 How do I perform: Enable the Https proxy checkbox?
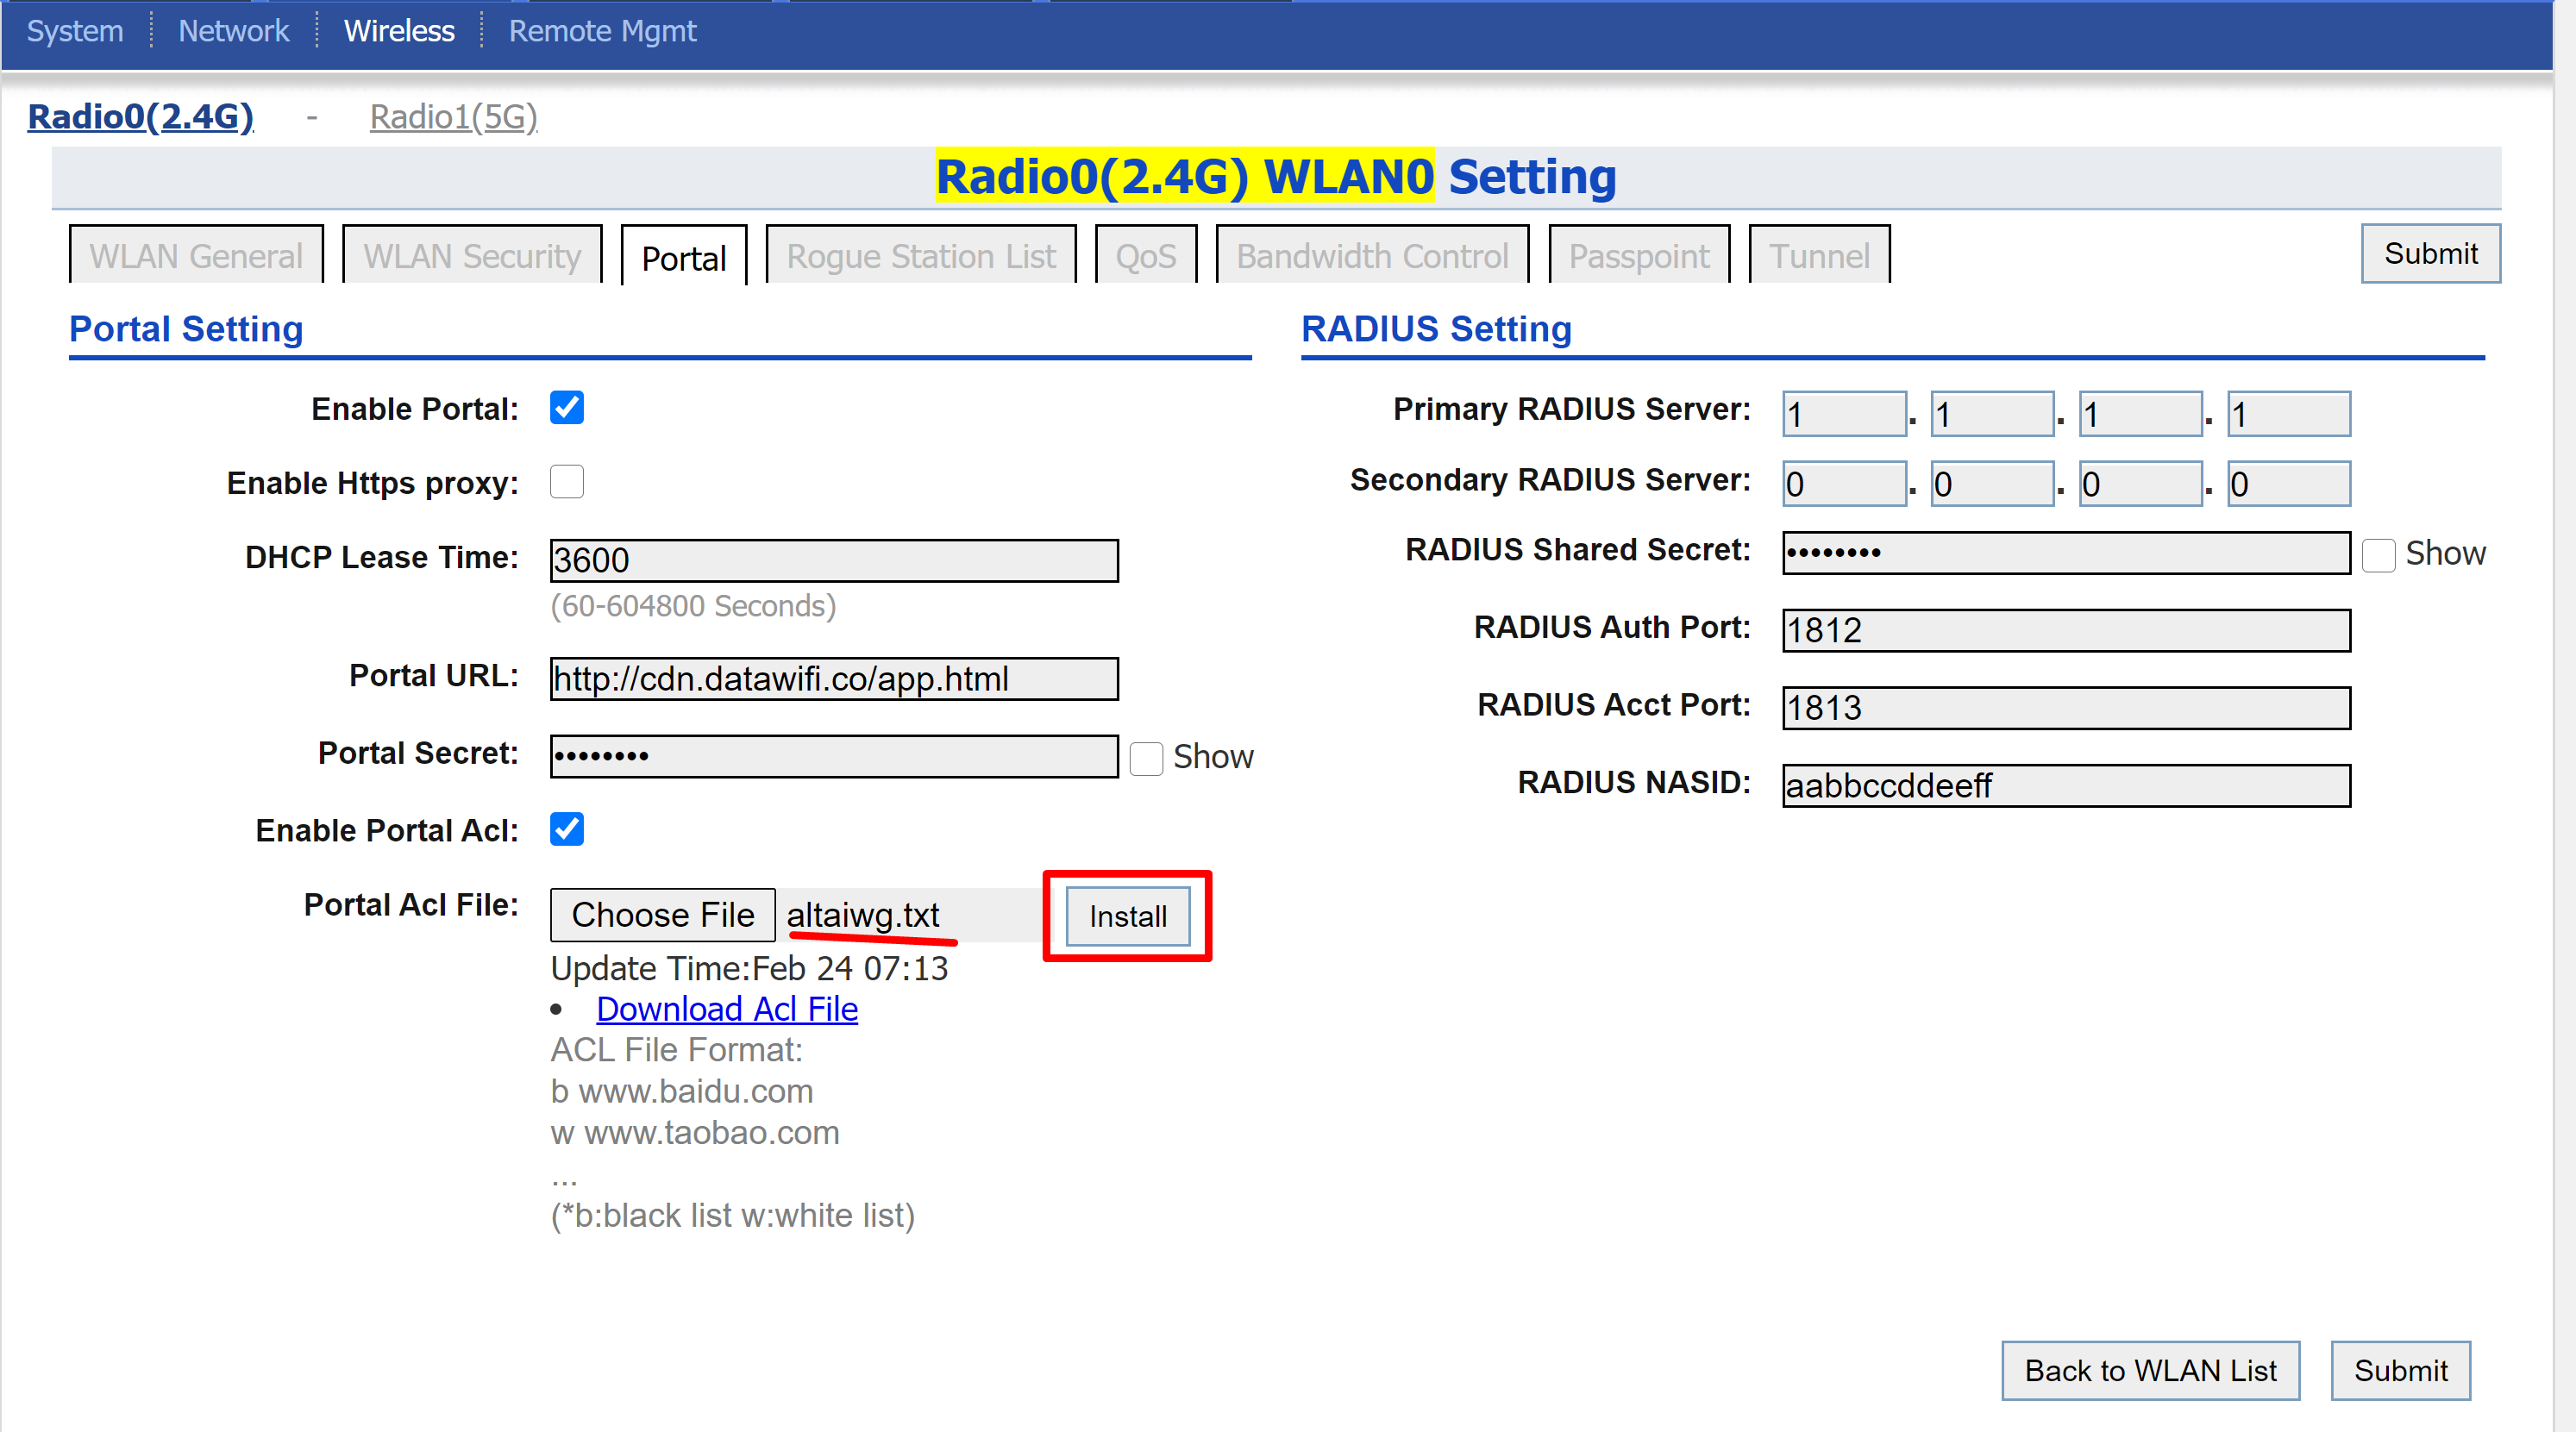pyautogui.click(x=566, y=482)
